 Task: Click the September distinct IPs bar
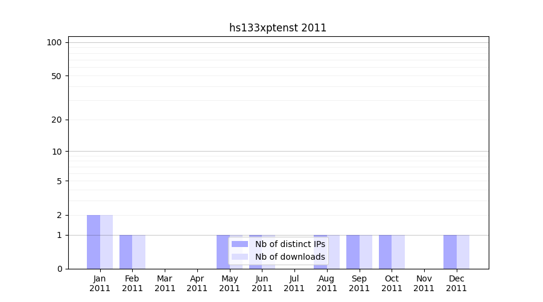tap(352, 252)
